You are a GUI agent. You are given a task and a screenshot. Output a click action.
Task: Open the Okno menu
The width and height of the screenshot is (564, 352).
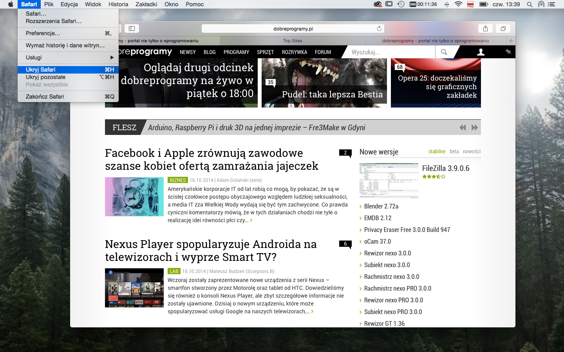[172, 4]
